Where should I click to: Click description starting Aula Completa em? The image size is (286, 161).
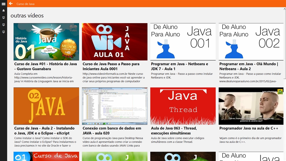click(x=44, y=77)
